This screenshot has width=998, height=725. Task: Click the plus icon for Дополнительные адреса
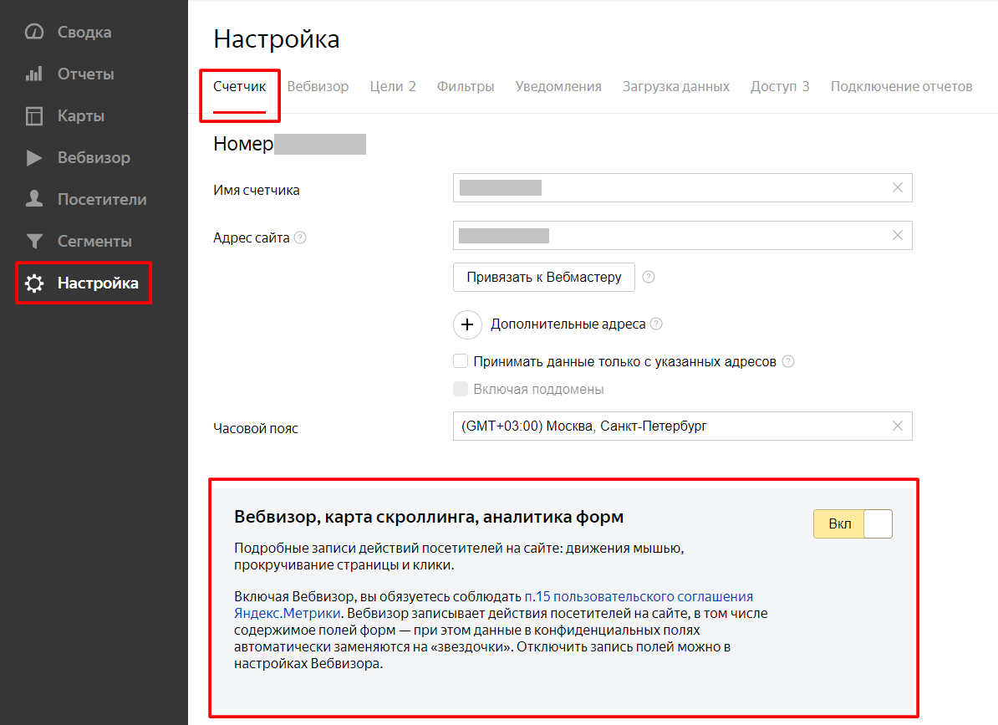(x=467, y=324)
